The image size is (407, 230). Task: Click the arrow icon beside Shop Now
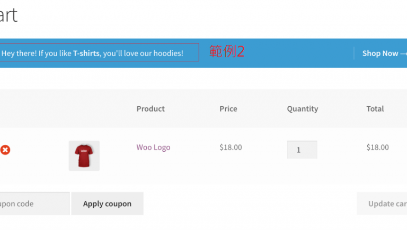404,53
